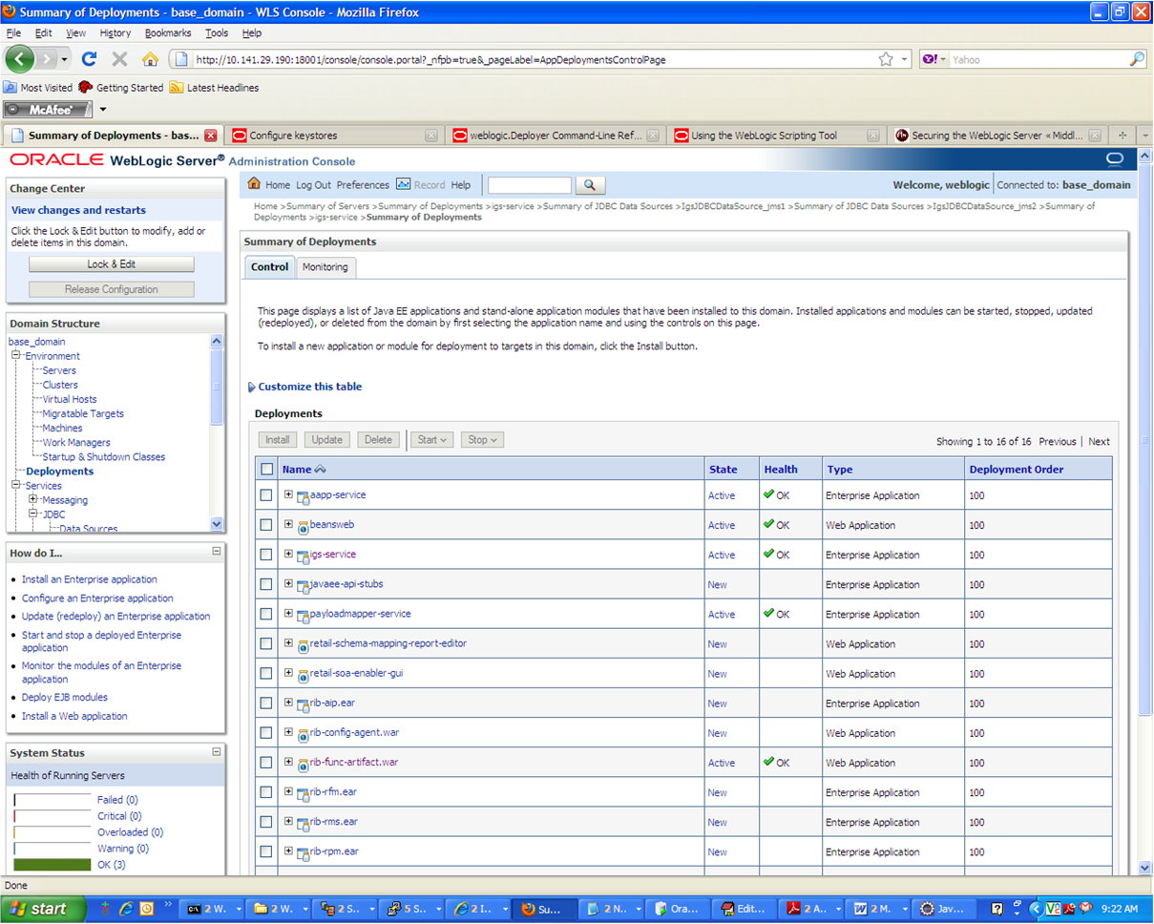Viewport: 1154px width, 924px height.
Task: Click the bookmark star in address bar
Action: (x=886, y=59)
